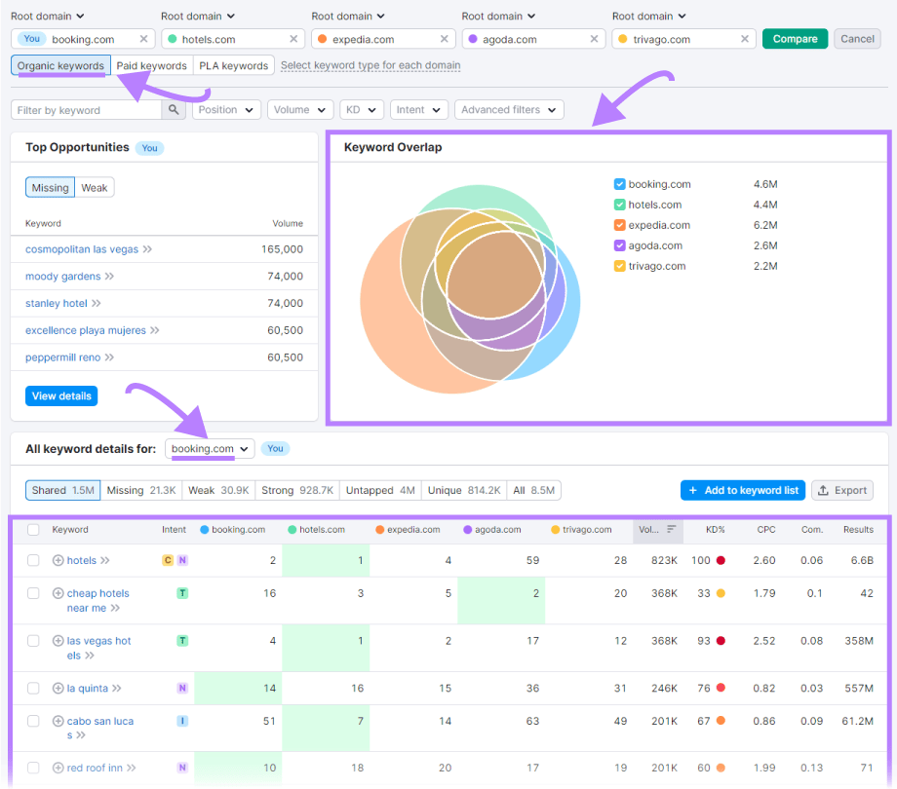Click the keyword filter search magnifying glass icon
Viewport: 897px width, 789px height.
coord(174,109)
